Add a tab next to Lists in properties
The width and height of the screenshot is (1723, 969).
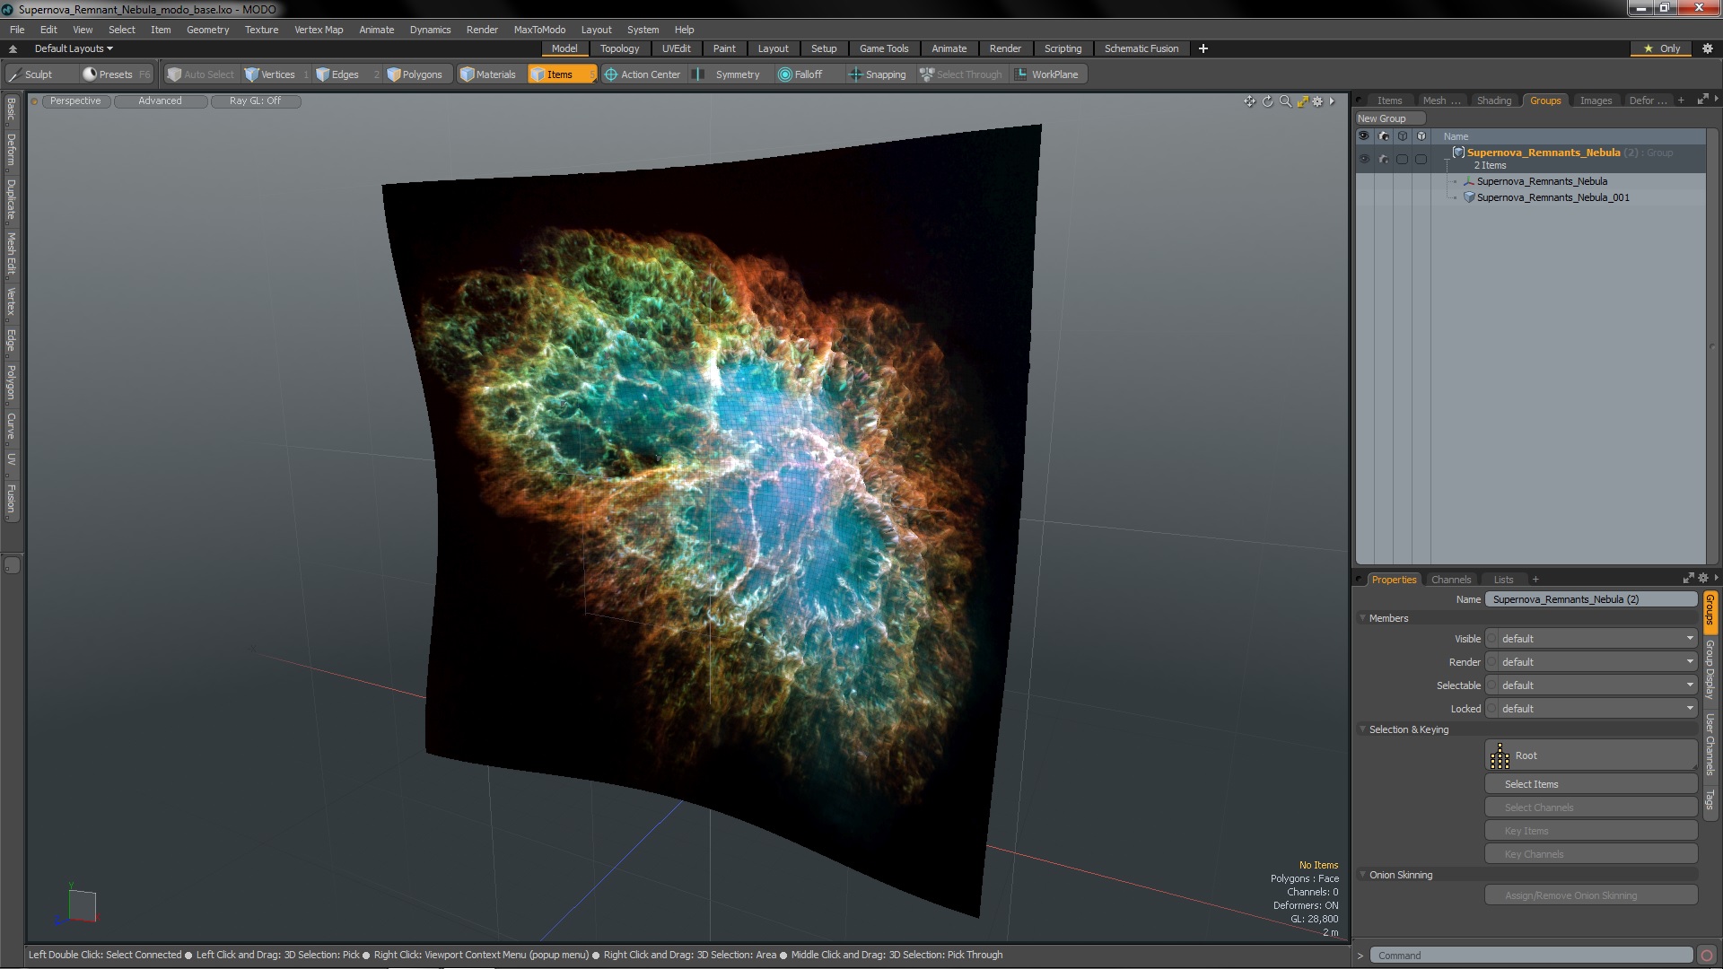point(1535,580)
